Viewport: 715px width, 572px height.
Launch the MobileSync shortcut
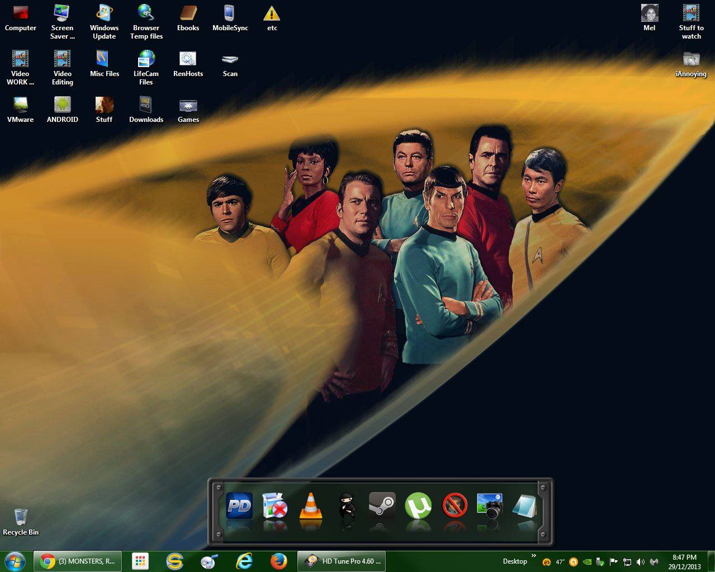tap(230, 18)
